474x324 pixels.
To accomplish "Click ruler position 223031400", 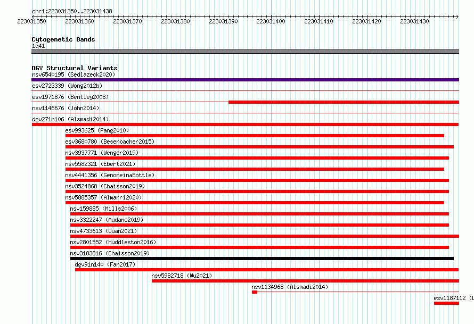I will [271, 21].
